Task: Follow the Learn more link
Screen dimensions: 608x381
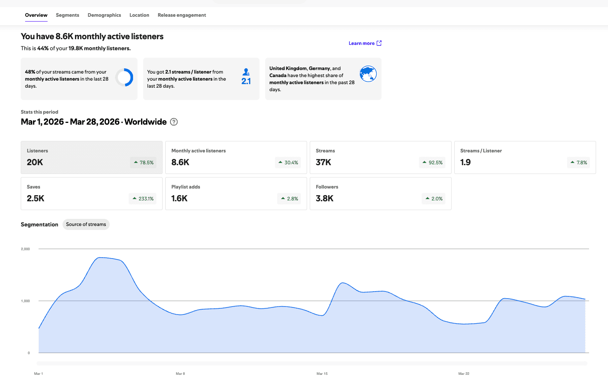Action: coord(362,43)
